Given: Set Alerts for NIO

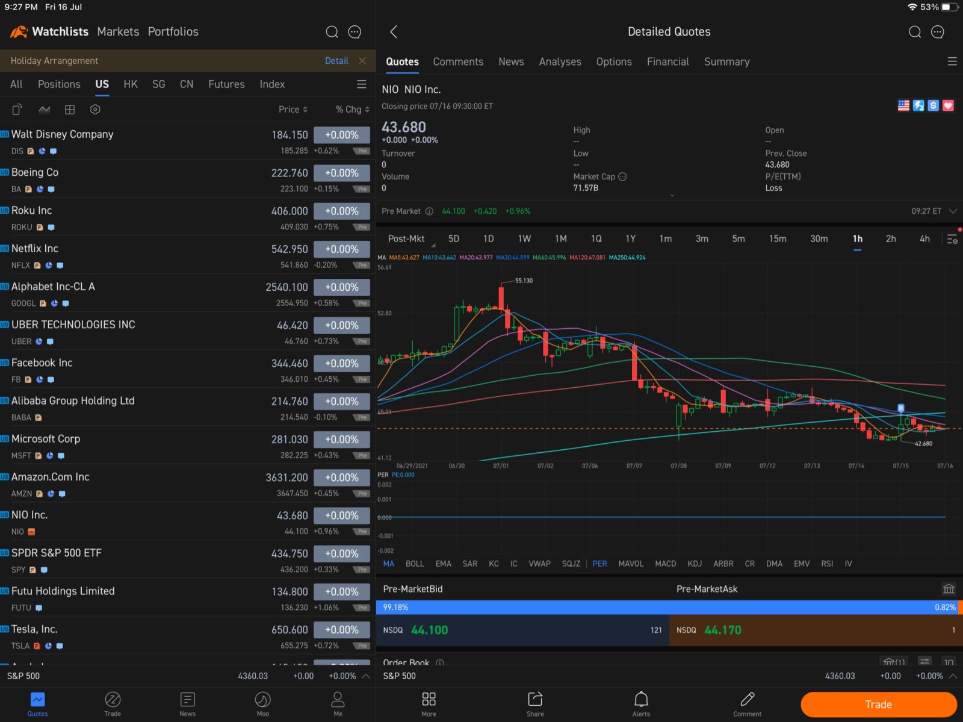Looking at the screenshot, I should pos(641,704).
